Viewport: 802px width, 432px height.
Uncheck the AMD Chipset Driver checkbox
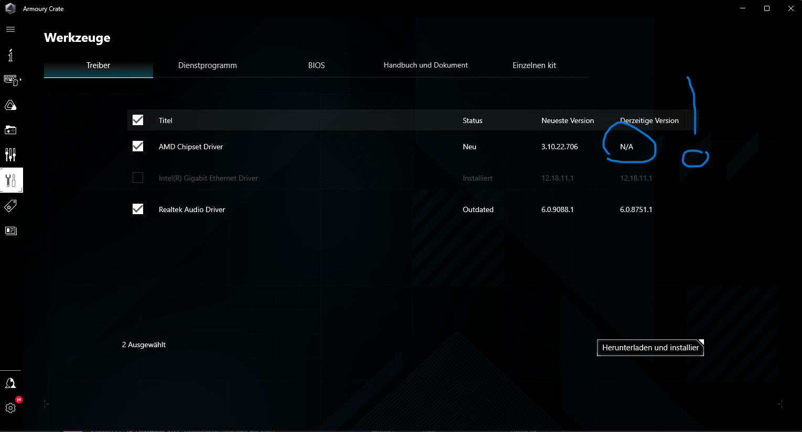click(x=138, y=146)
